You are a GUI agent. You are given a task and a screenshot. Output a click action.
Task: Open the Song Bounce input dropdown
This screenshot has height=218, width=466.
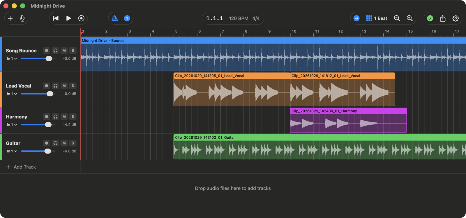tap(12, 58)
